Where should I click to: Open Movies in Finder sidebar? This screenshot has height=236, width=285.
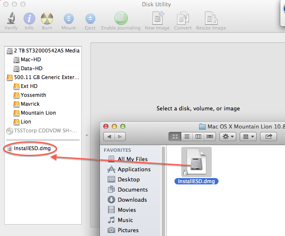pyautogui.click(x=122, y=210)
